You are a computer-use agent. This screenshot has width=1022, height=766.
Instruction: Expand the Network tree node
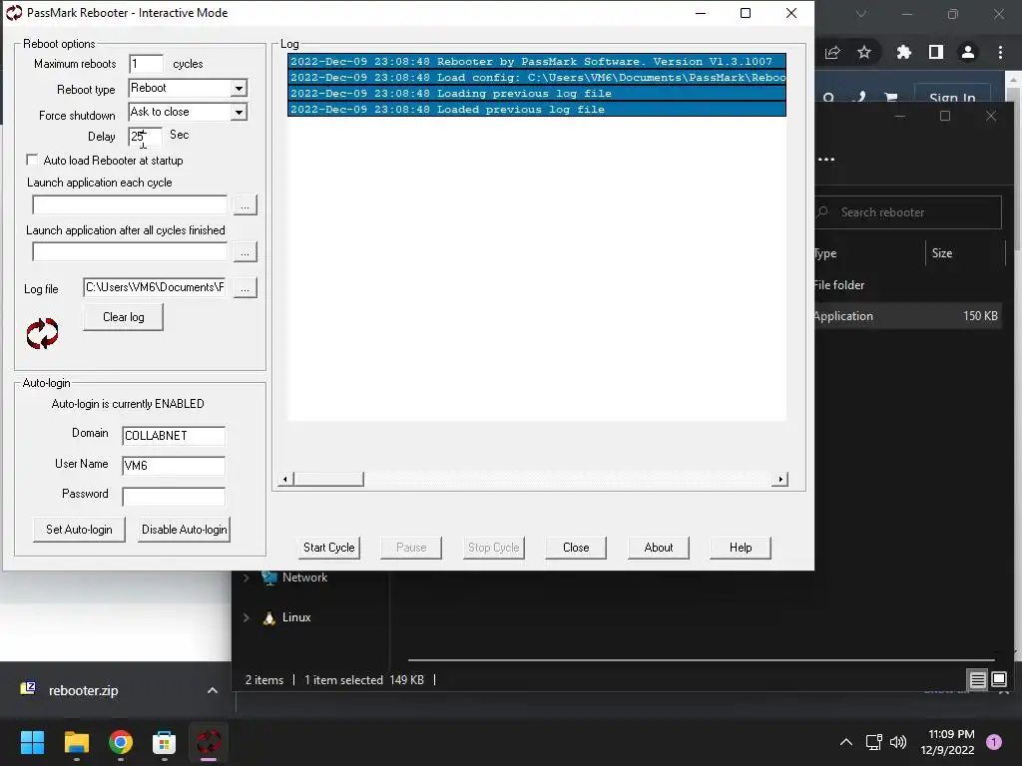[247, 577]
